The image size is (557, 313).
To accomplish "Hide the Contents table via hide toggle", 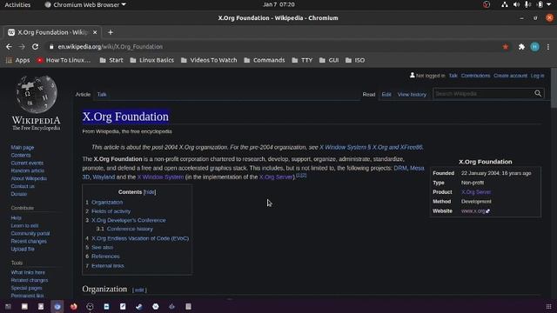I will coord(150,192).
